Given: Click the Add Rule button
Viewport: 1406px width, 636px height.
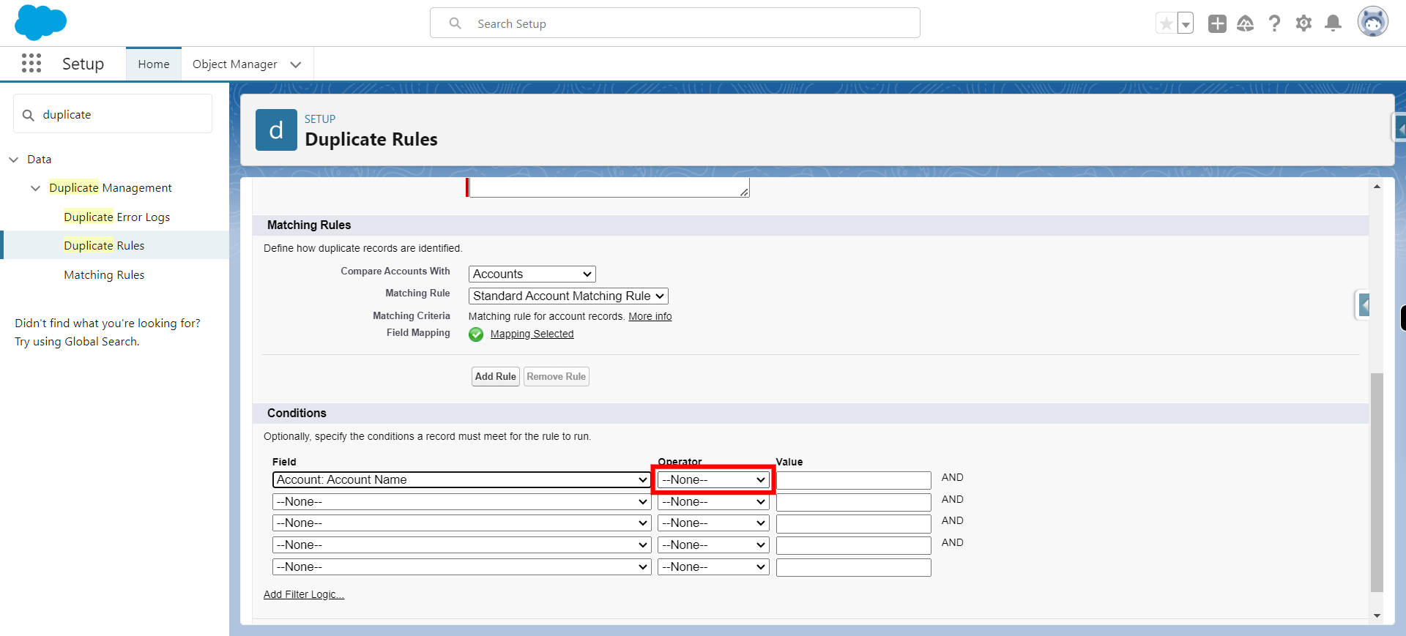Looking at the screenshot, I should pyautogui.click(x=496, y=377).
